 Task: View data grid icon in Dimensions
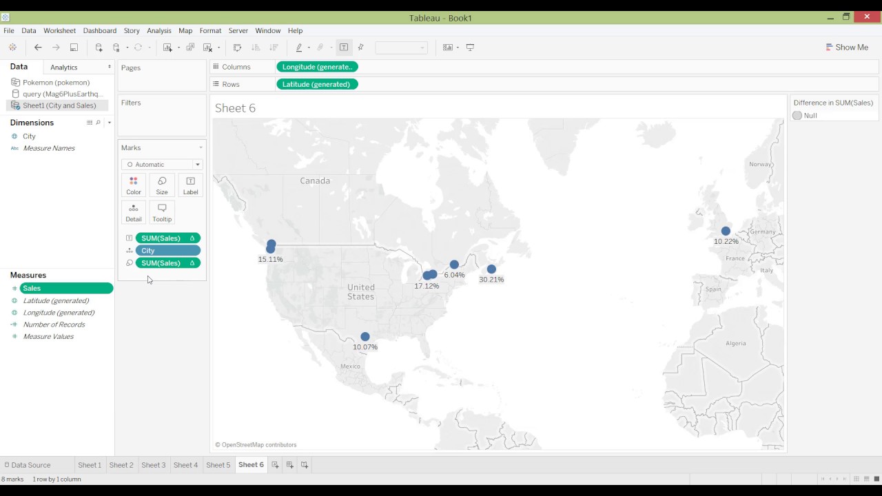(x=90, y=123)
